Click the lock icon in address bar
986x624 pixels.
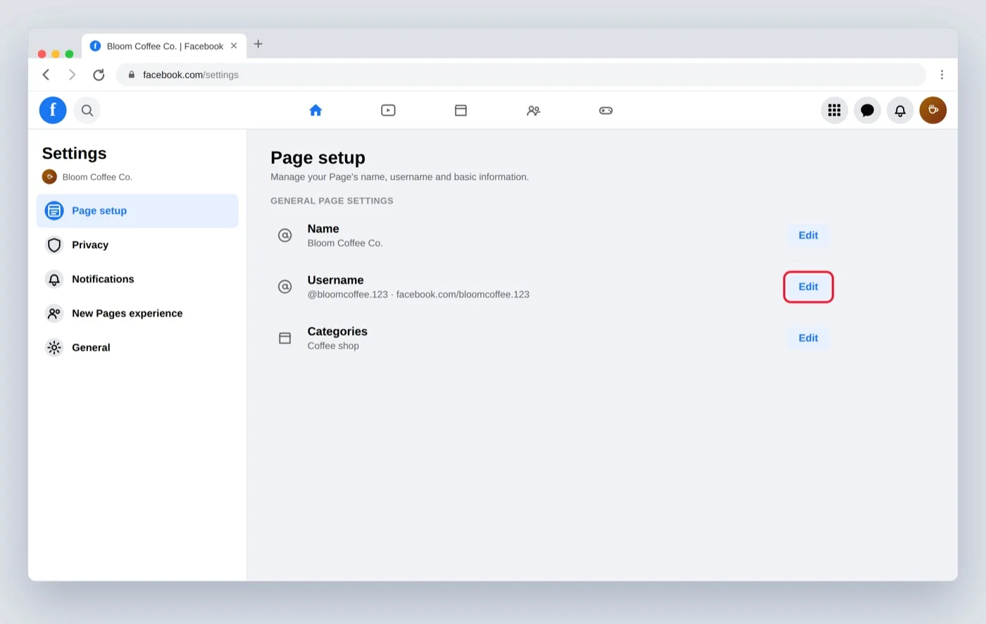[x=131, y=75]
